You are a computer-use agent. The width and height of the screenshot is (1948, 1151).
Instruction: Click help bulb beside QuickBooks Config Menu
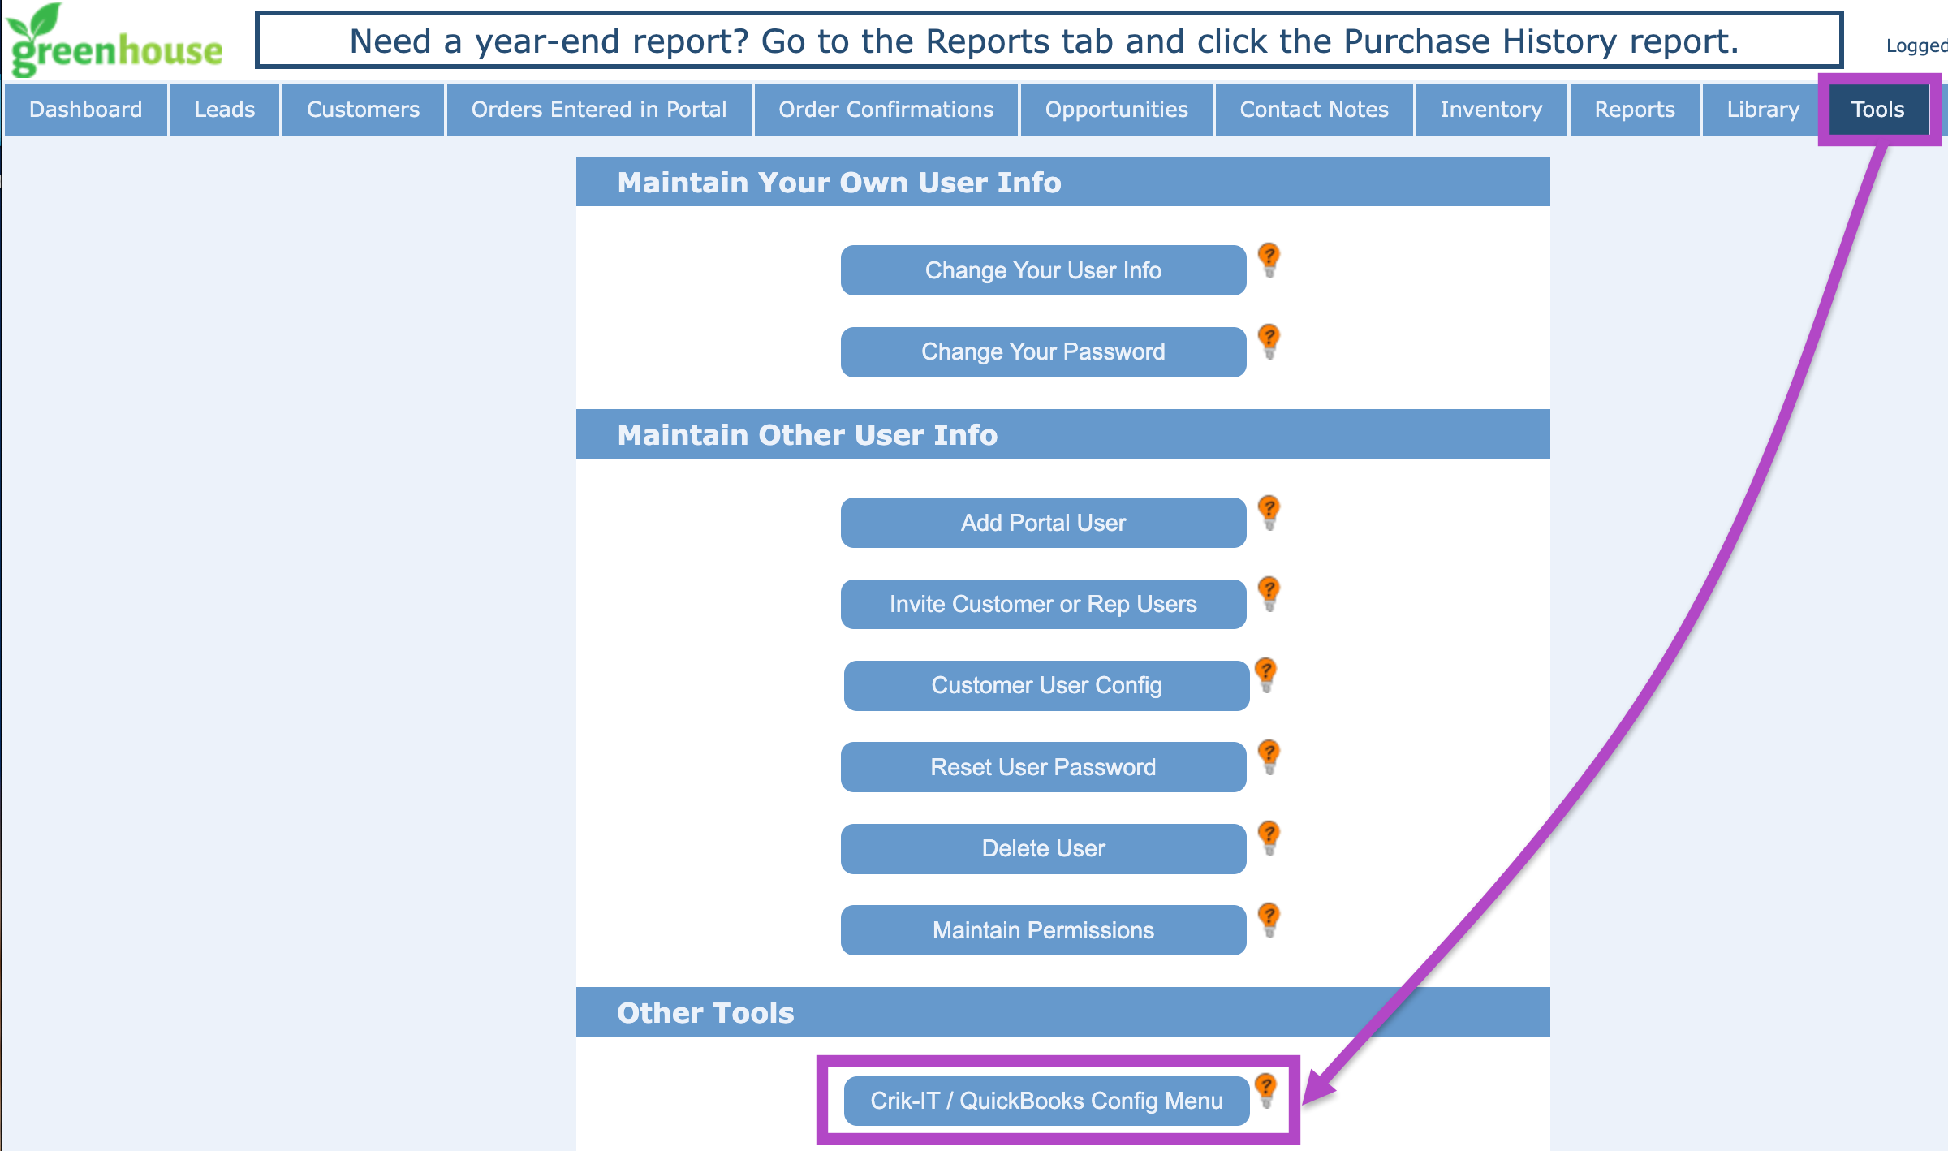click(1265, 1091)
